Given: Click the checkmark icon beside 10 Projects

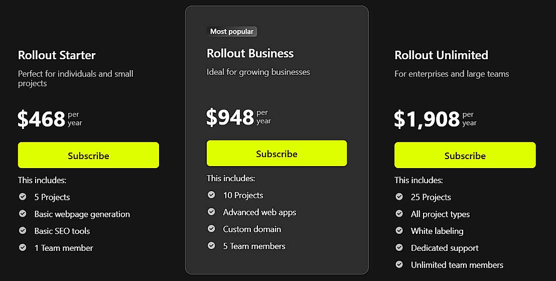Looking at the screenshot, I should point(211,195).
